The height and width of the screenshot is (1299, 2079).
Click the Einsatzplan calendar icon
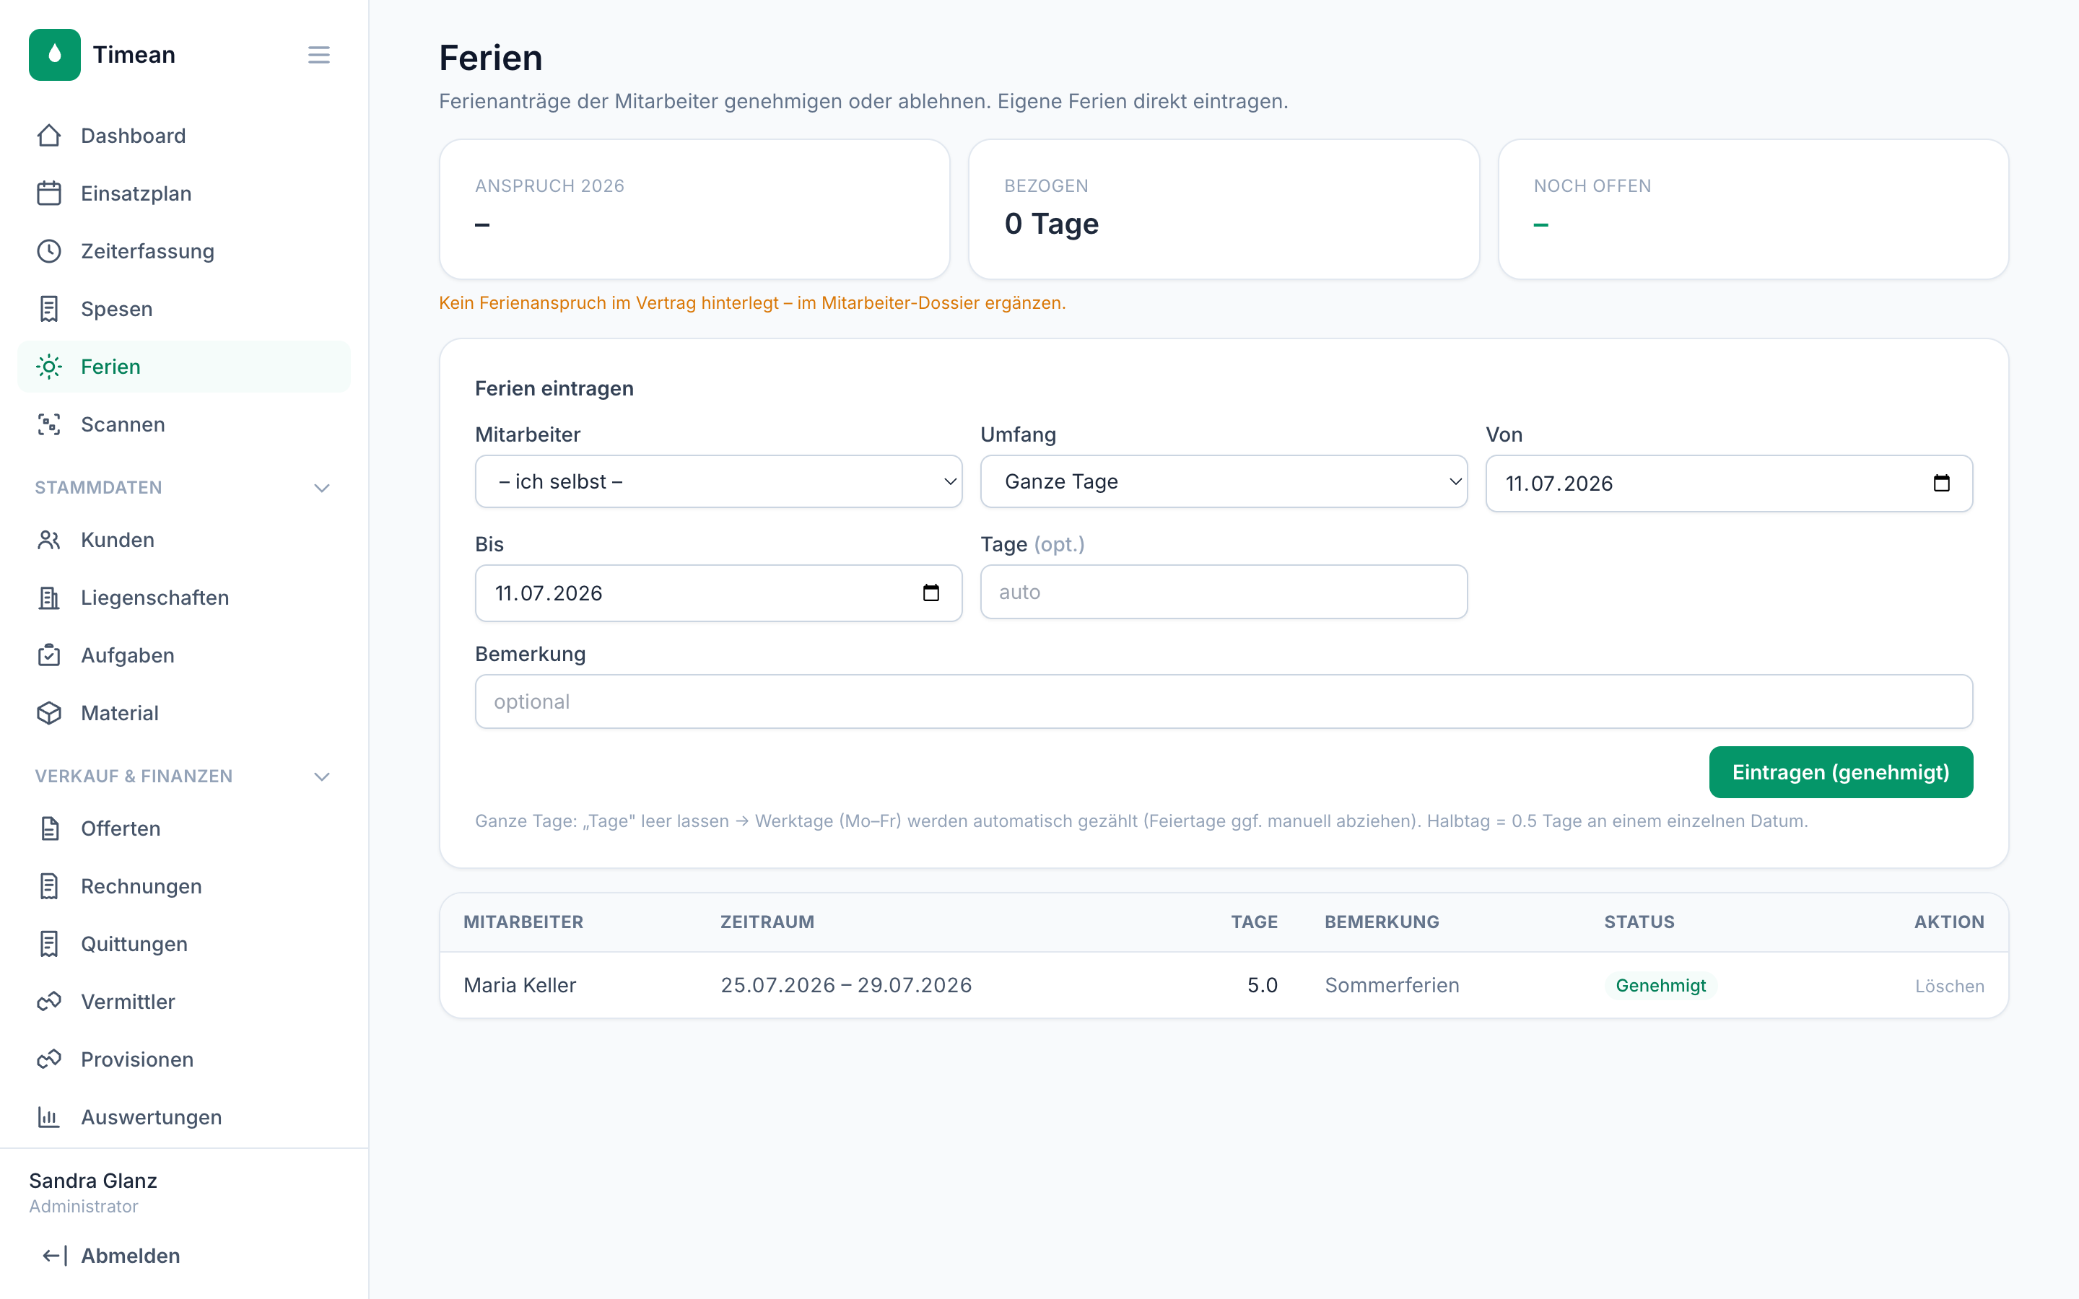49,193
